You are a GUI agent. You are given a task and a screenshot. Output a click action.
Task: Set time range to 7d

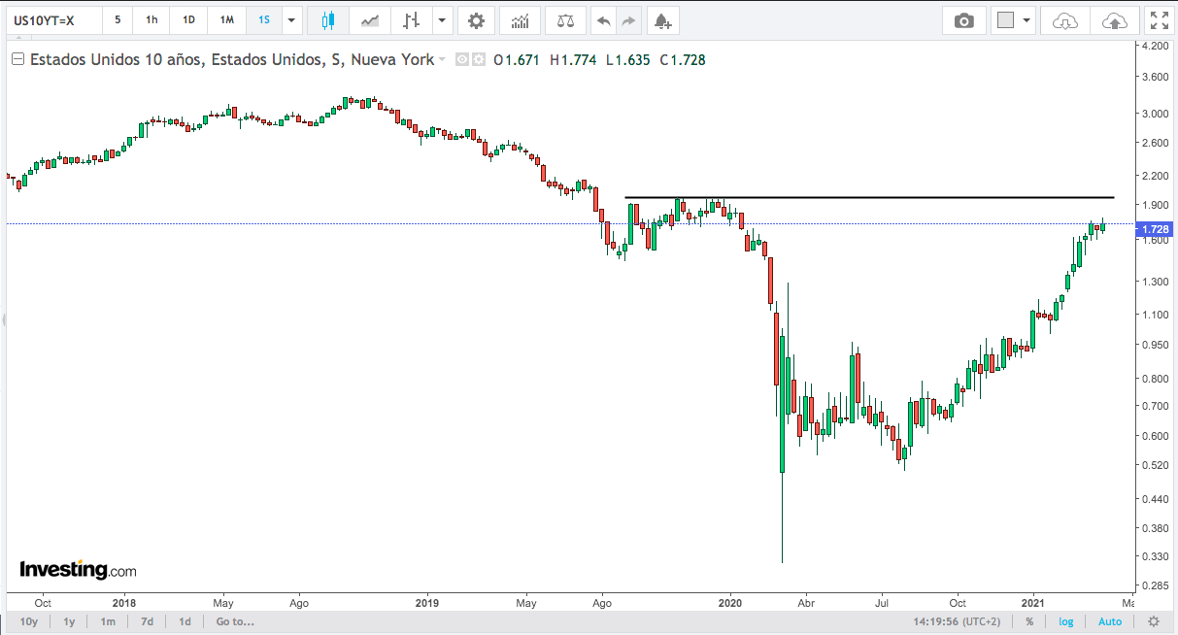point(147,621)
